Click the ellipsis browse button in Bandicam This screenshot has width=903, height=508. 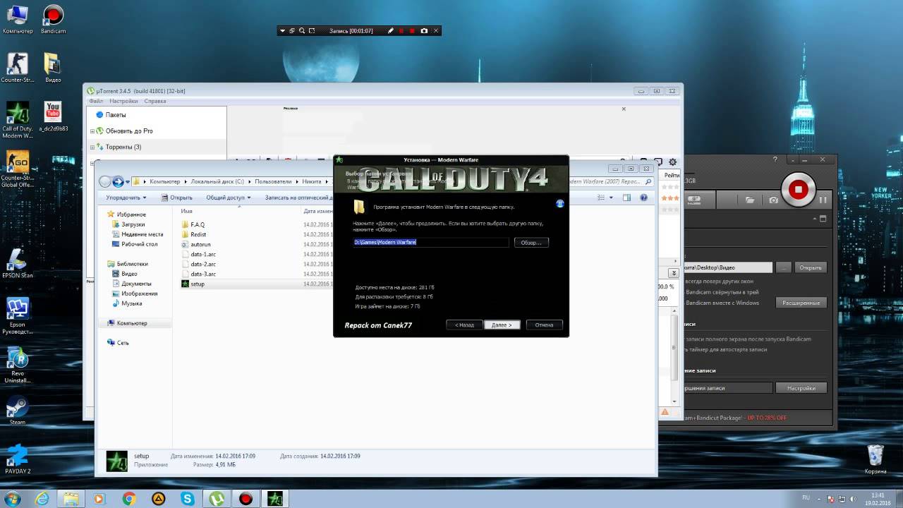coord(784,267)
